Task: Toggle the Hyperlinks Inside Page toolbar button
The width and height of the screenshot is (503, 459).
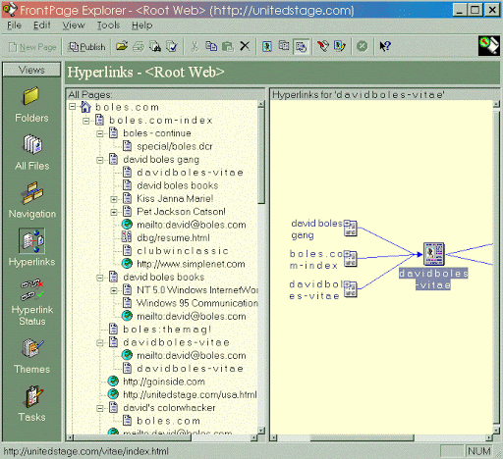Action: [x=302, y=46]
